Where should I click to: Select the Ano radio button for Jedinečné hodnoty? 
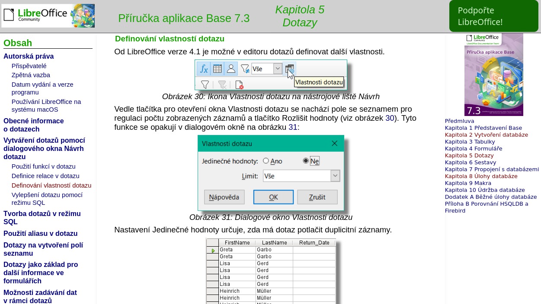pyautogui.click(x=266, y=161)
